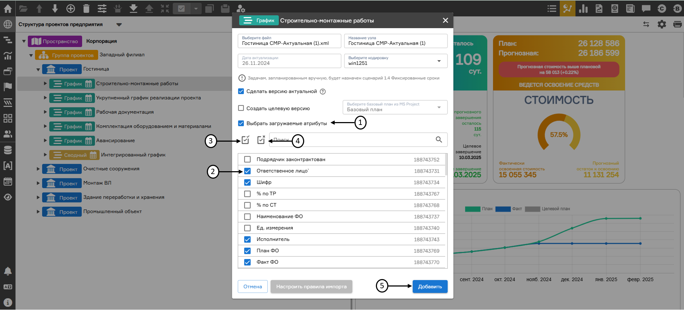Close the import dialog with X
Image resolution: width=684 pixels, height=310 pixels.
click(x=445, y=20)
